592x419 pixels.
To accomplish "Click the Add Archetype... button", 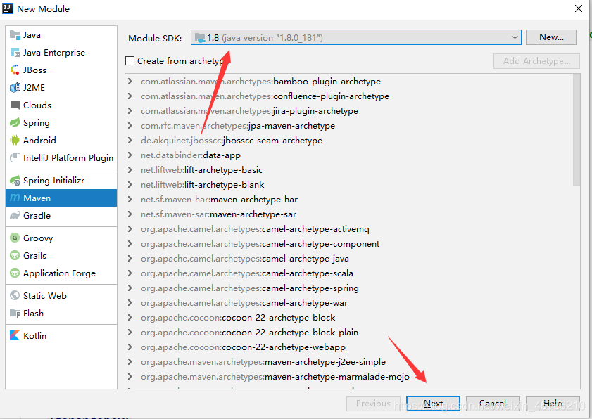I will tap(536, 60).
